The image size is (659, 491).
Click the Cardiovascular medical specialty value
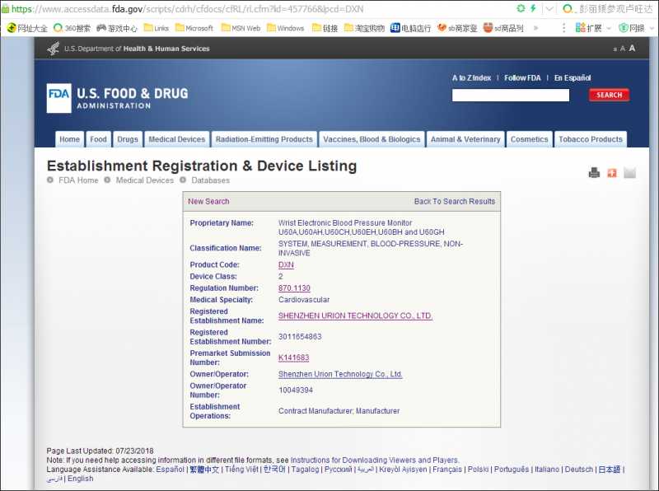point(304,300)
